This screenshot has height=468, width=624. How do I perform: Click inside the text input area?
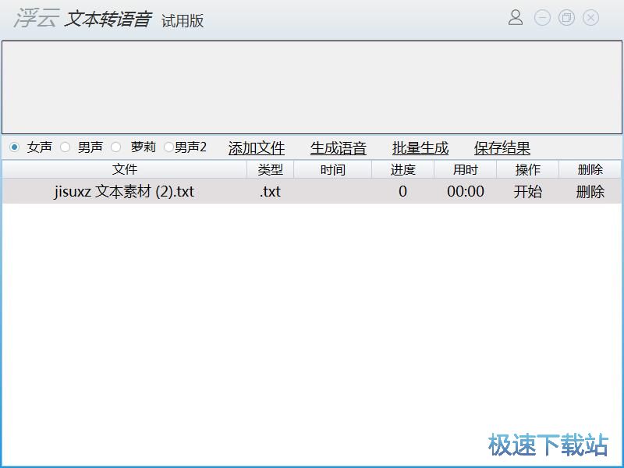pyautogui.click(x=312, y=87)
